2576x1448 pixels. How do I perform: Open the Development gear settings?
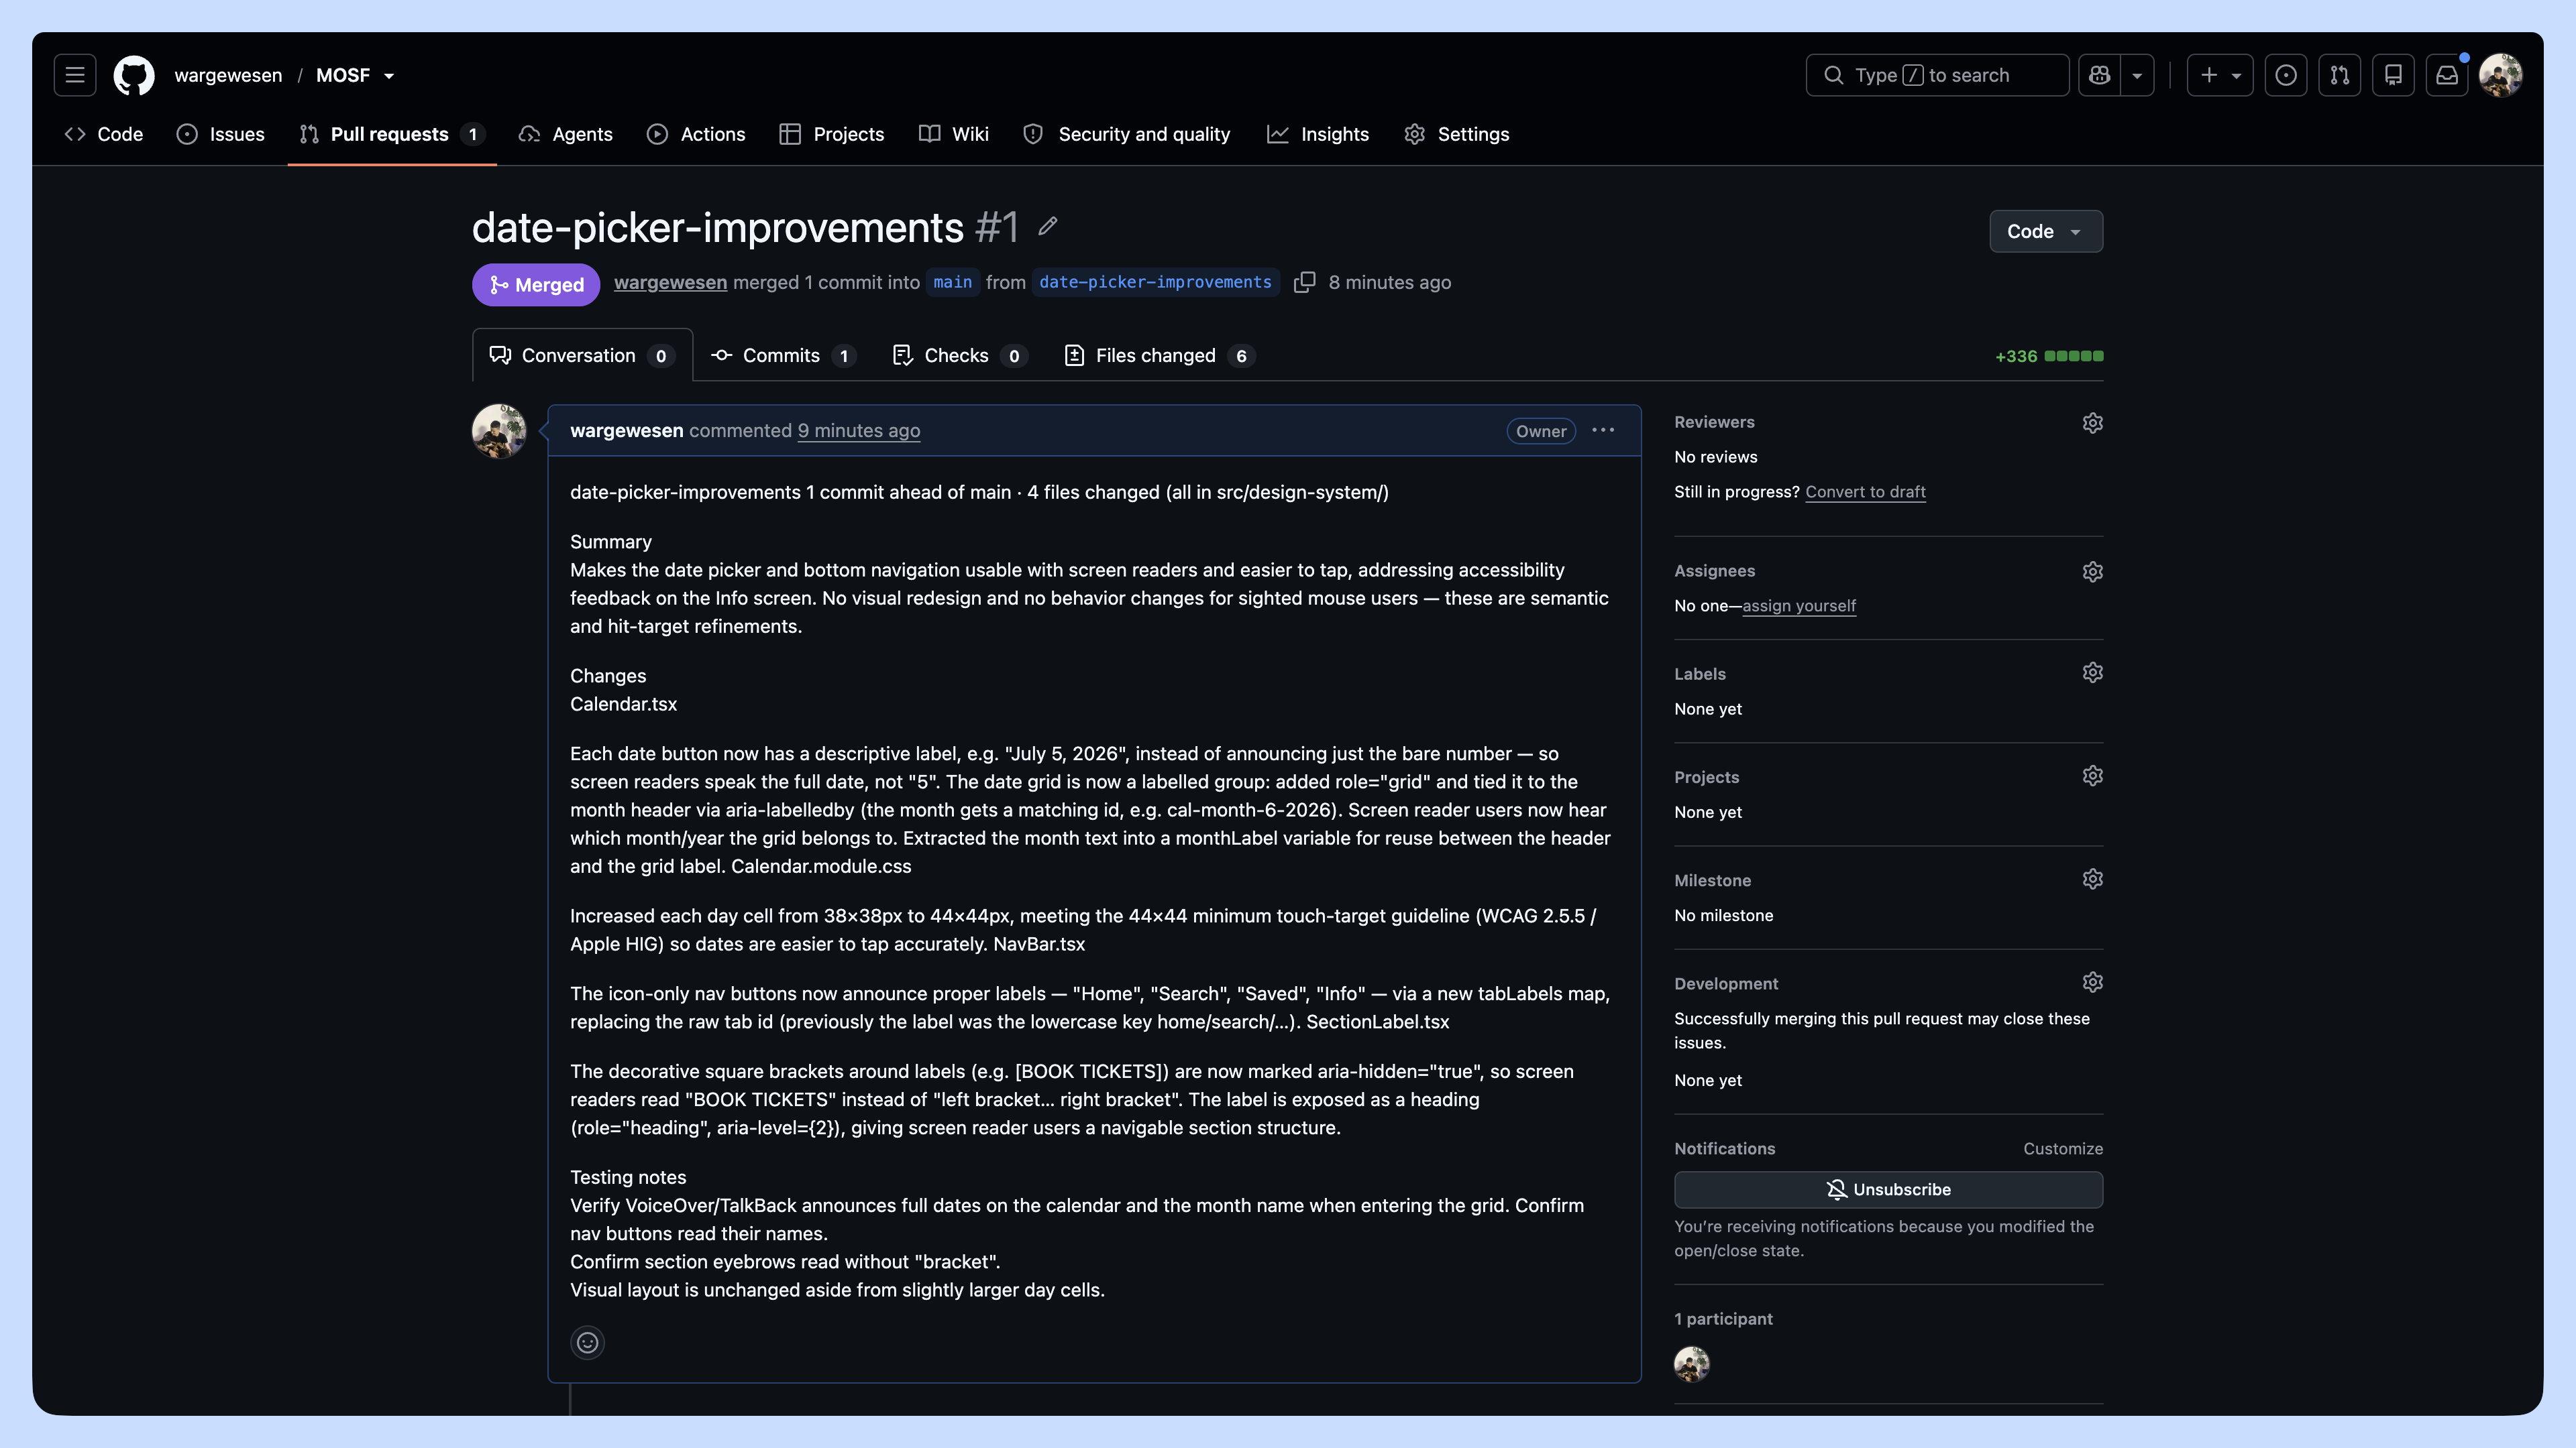[2092, 982]
